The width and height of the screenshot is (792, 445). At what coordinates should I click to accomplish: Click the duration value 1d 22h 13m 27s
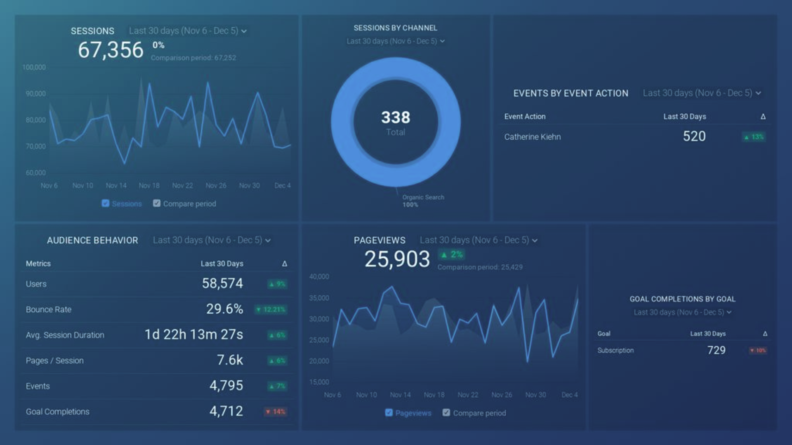coord(194,335)
